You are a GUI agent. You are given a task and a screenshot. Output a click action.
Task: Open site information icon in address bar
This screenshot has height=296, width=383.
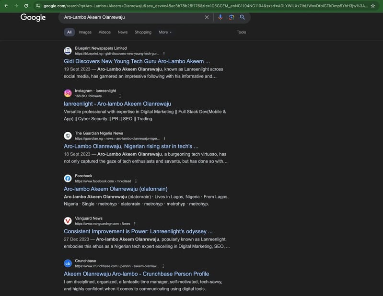click(38, 6)
